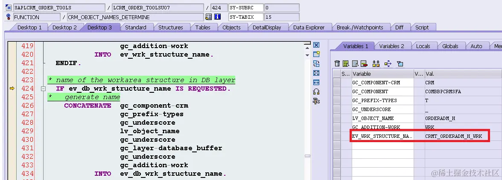Click the Val. column header
Viewport: 502px width, 180px height.
[463, 74]
